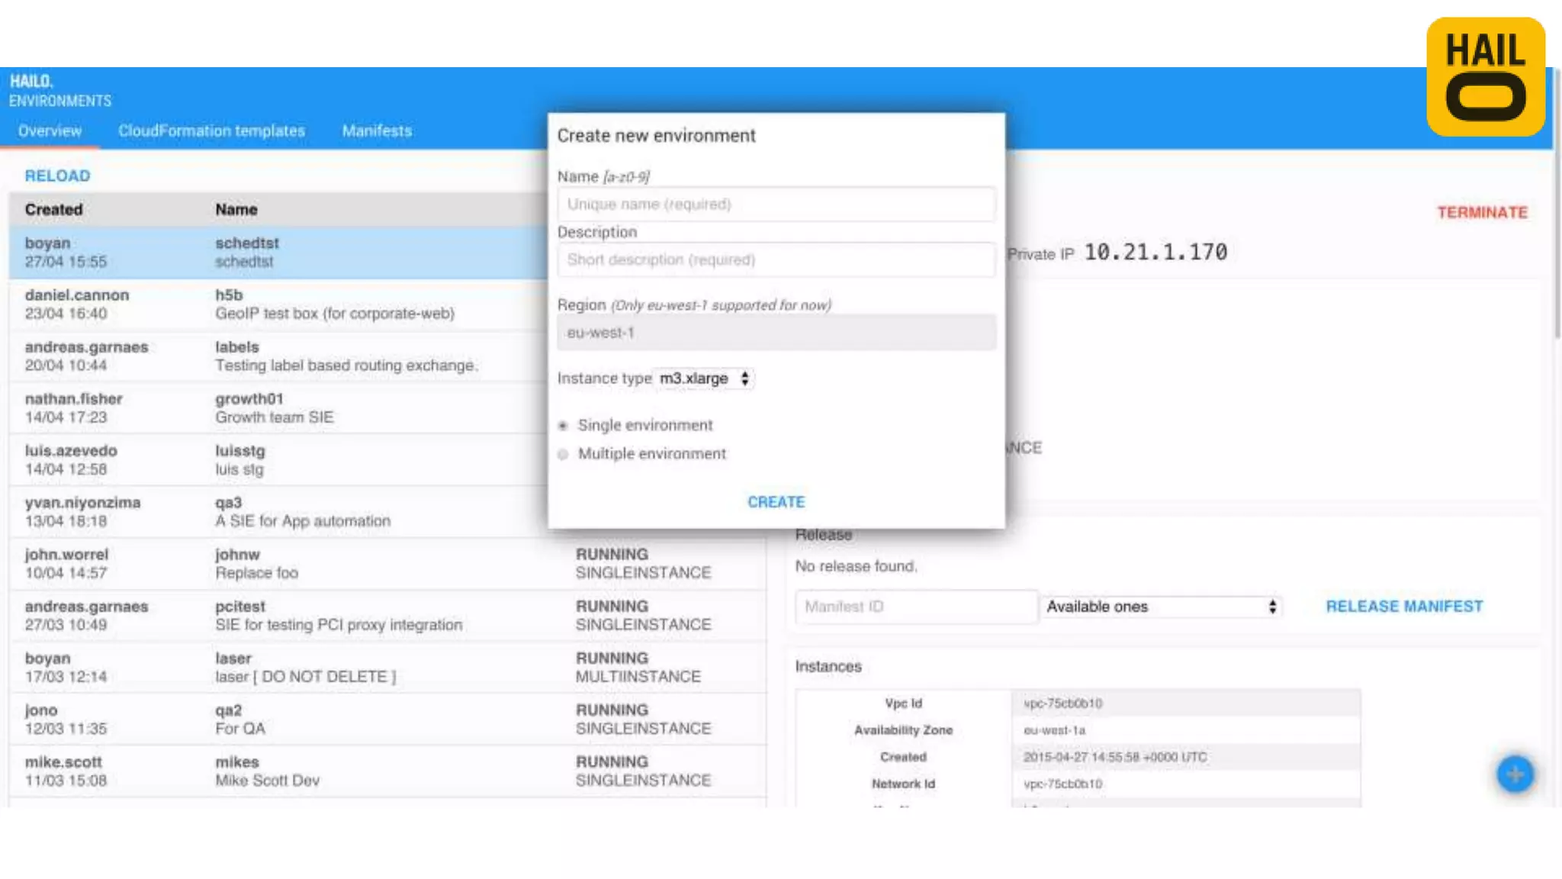Click the Manifest ID text field
Viewport: 1562px width, 879px height.
[915, 607]
